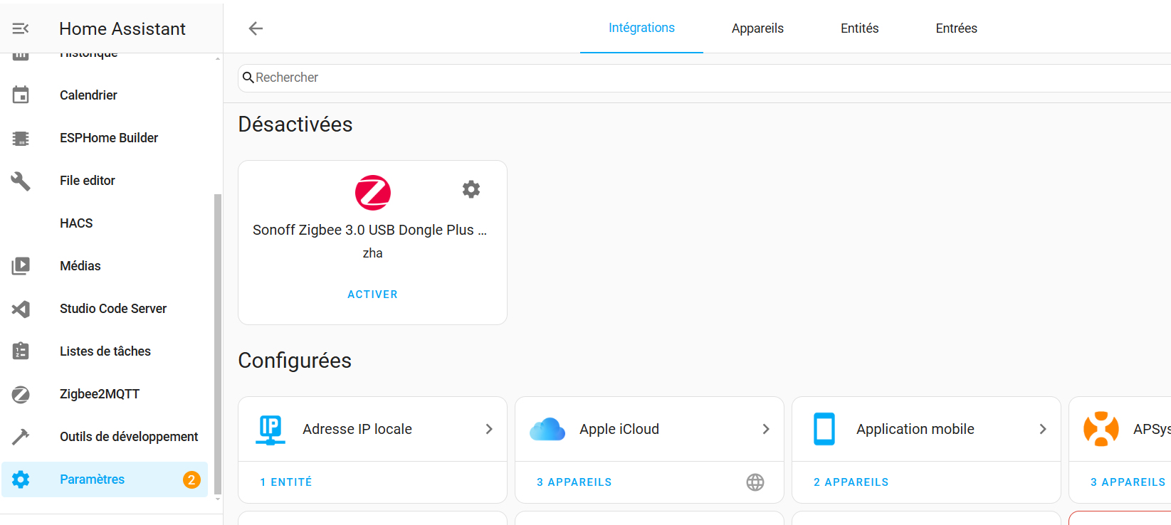Expand the Adresse IP locale integration
Screen dimensions: 1171x525
[488, 429]
